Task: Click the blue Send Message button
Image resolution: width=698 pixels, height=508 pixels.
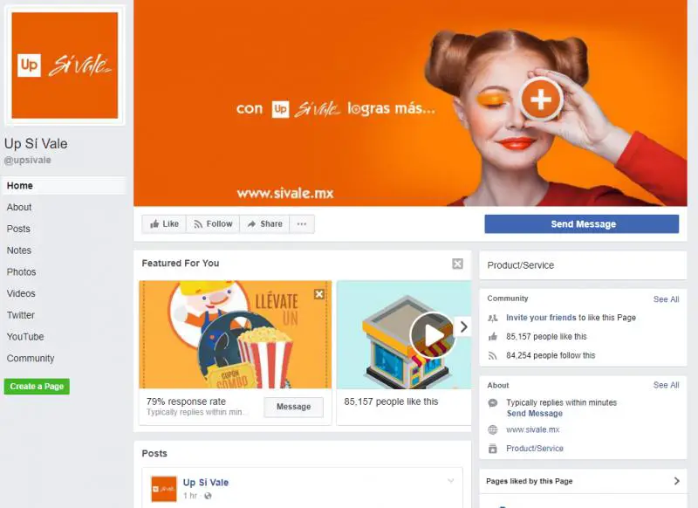Action: (582, 224)
